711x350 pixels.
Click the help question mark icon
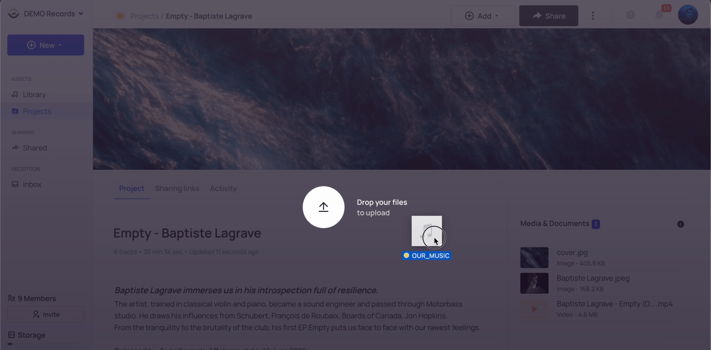(631, 15)
